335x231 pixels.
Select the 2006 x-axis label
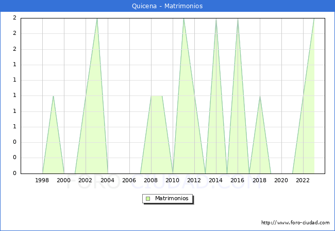point(129,180)
